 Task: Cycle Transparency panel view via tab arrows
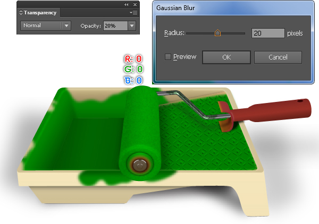point(21,12)
